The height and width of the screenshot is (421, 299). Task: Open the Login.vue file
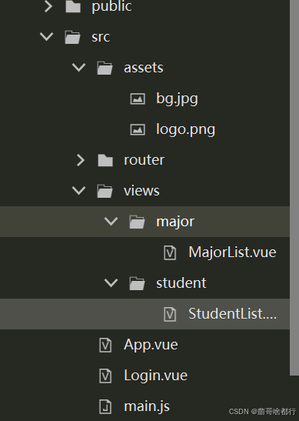tap(155, 376)
